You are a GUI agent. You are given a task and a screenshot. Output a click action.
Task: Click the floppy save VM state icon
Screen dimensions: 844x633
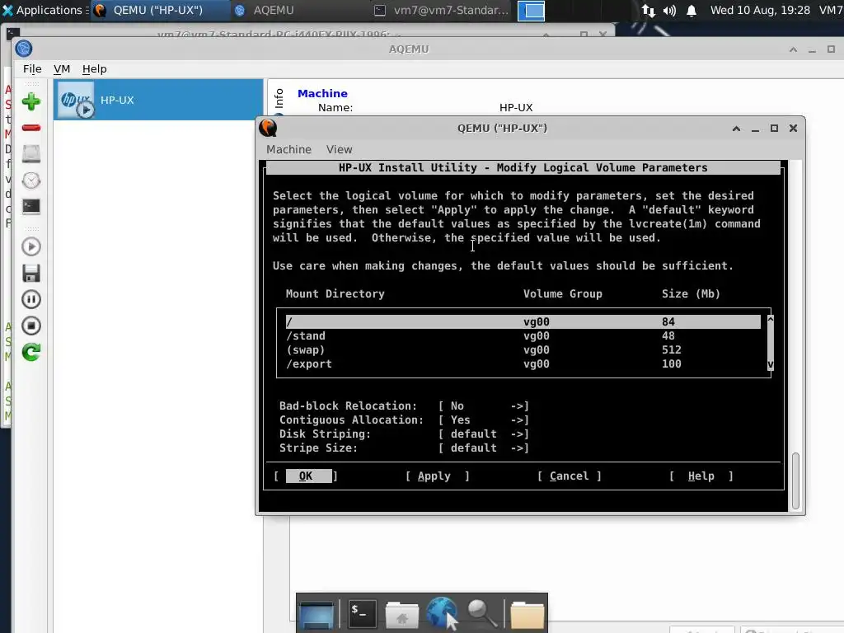(x=31, y=273)
